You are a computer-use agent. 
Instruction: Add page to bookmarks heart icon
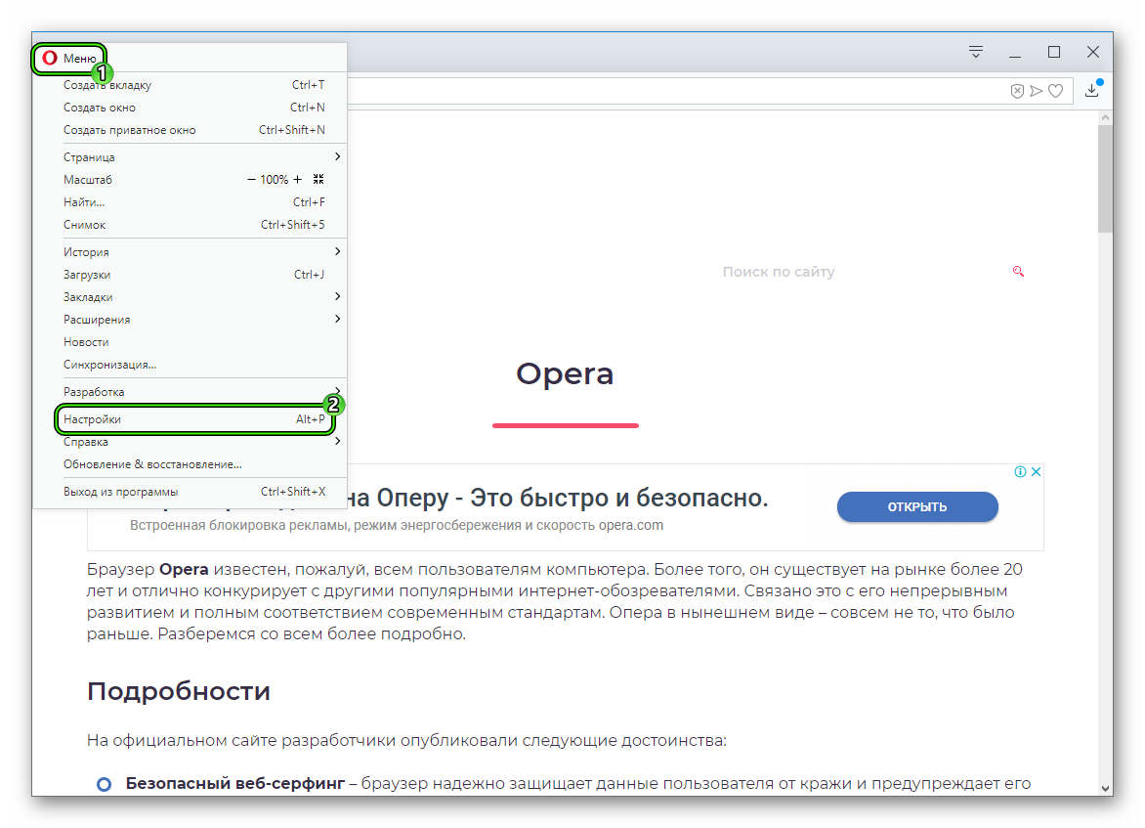pyautogui.click(x=1055, y=91)
